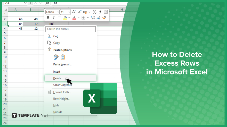Choose Cut from context menu
The width and height of the screenshot is (227, 127).
coord(70,36)
